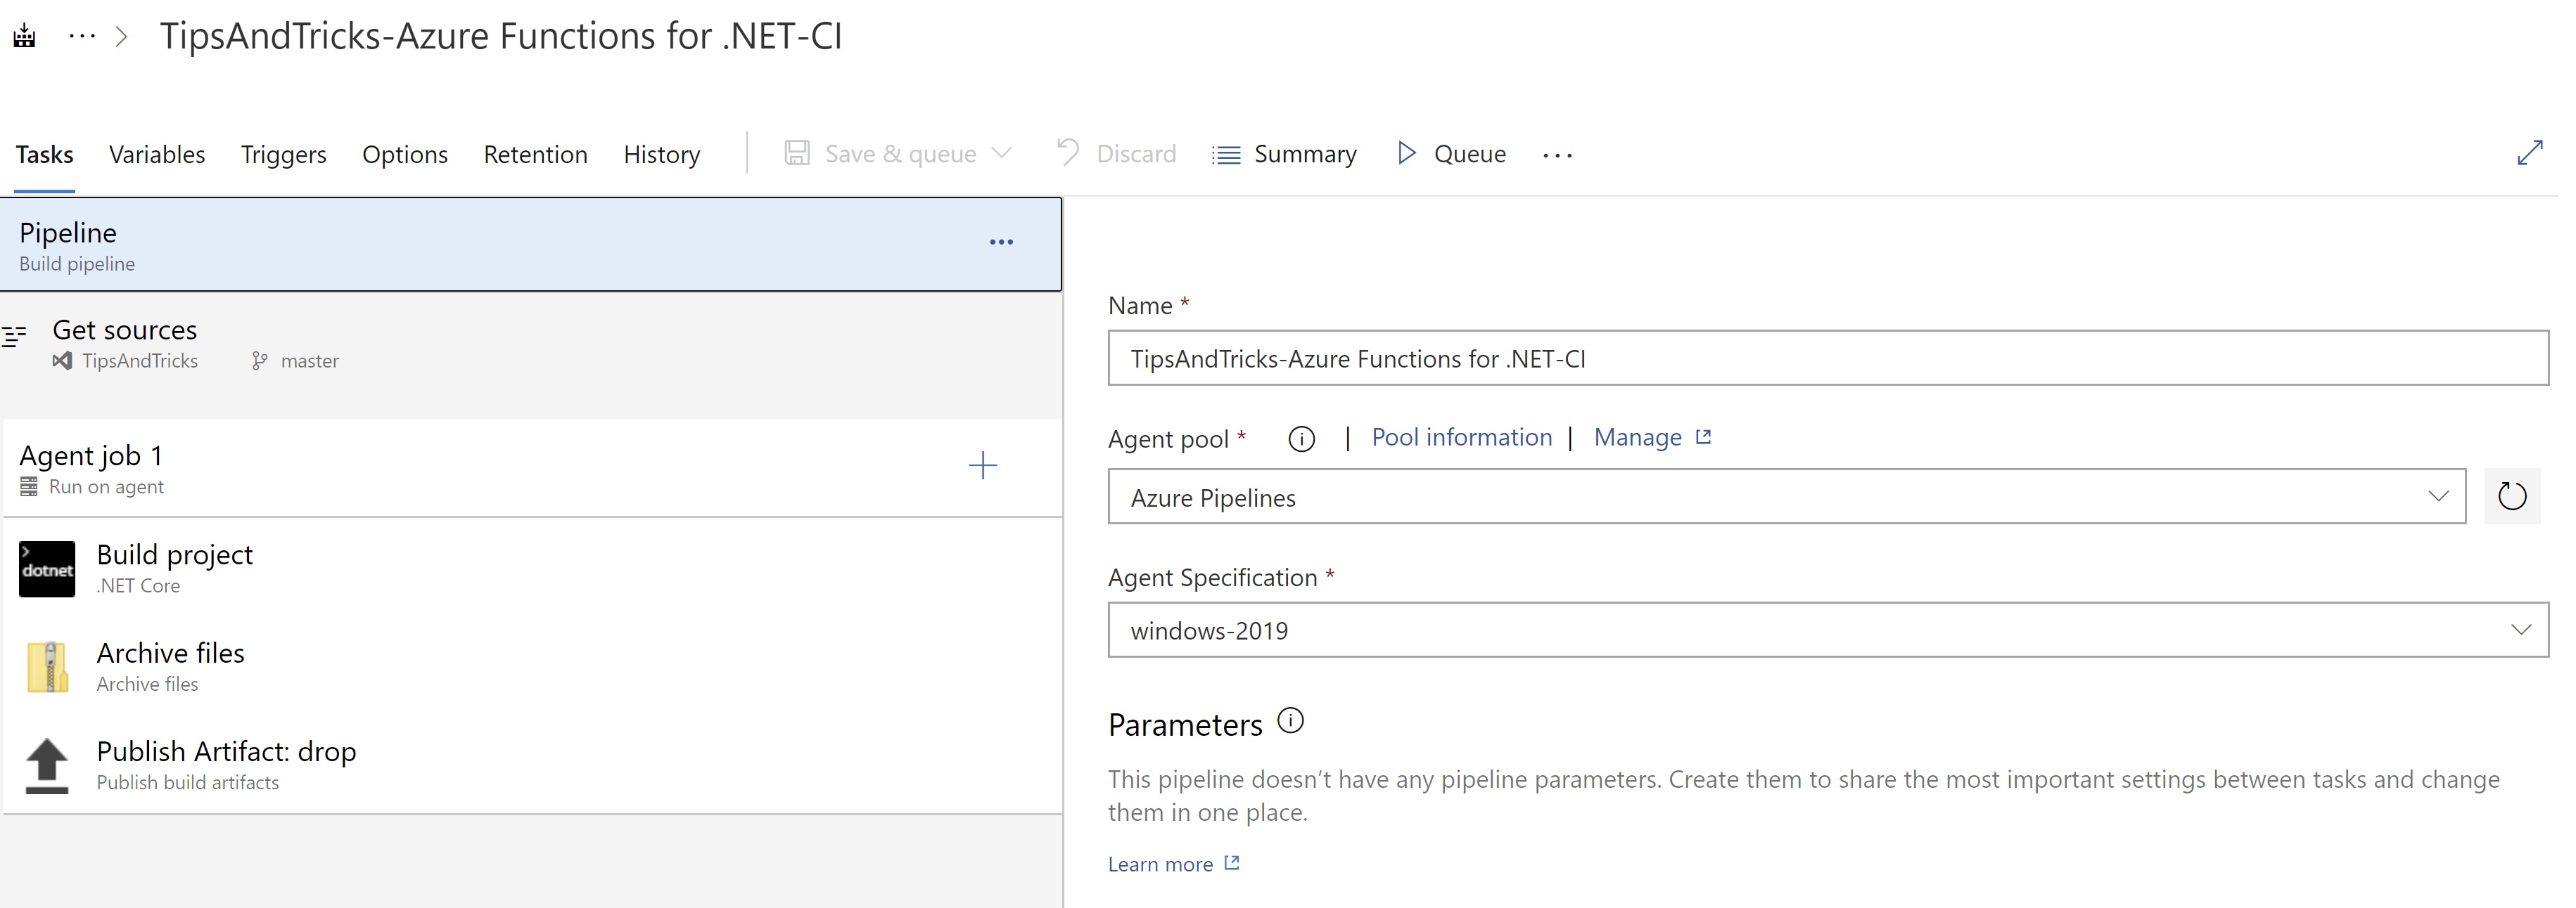Click the Save & queue floppy-disk icon

pos(797,153)
